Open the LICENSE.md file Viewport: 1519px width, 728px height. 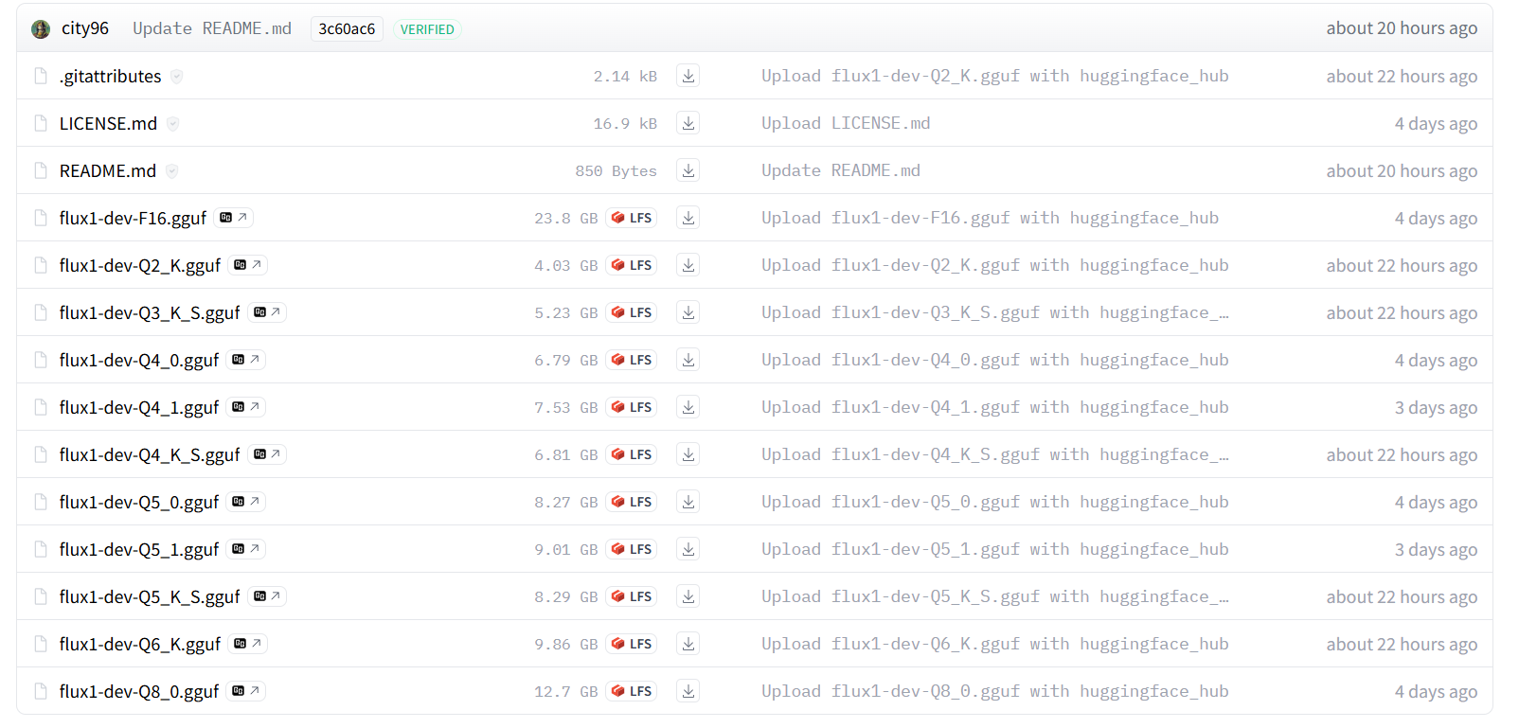coord(108,124)
